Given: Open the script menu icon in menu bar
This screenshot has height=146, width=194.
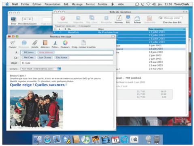Looking at the screenshot, I should tap(113, 4).
